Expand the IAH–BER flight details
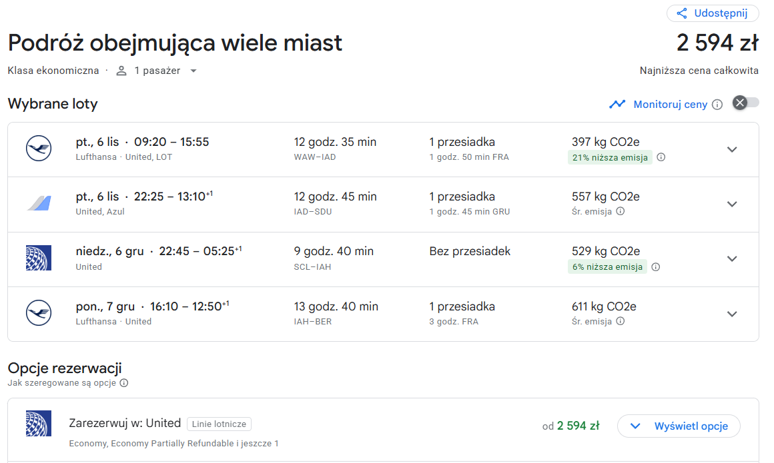This screenshot has width=774, height=463. click(x=732, y=314)
